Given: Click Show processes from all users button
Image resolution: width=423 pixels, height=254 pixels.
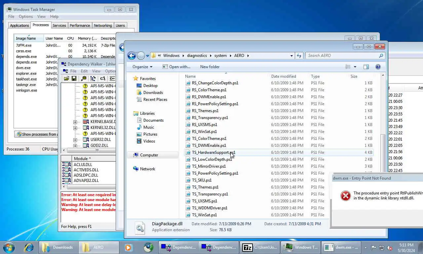Looking at the screenshot, I should (x=37, y=134).
